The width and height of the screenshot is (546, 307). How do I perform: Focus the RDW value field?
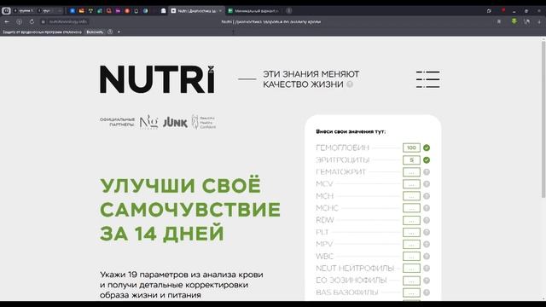click(411, 220)
